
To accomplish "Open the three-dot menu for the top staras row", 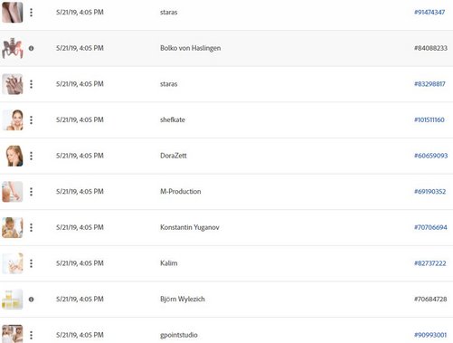I will tap(31, 13).
